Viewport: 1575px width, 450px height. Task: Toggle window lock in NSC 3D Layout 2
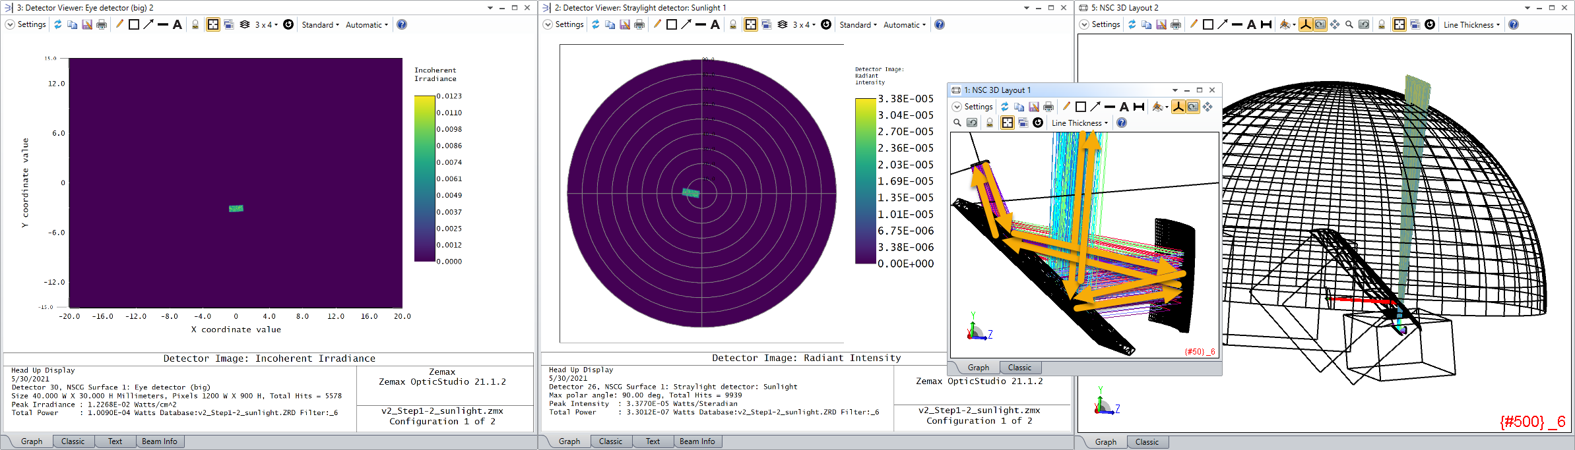click(x=1382, y=24)
